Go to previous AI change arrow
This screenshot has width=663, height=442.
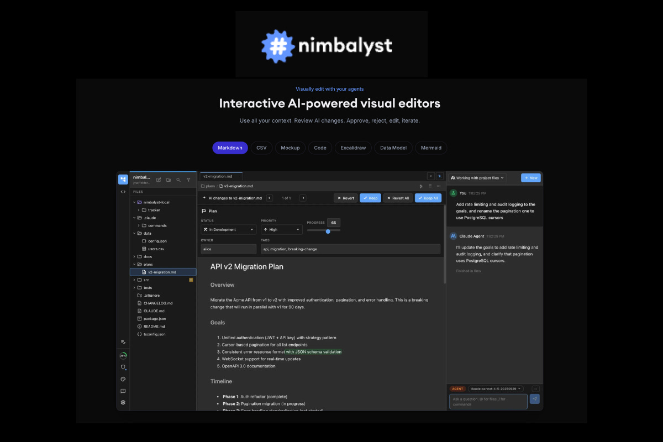pyautogui.click(x=270, y=198)
